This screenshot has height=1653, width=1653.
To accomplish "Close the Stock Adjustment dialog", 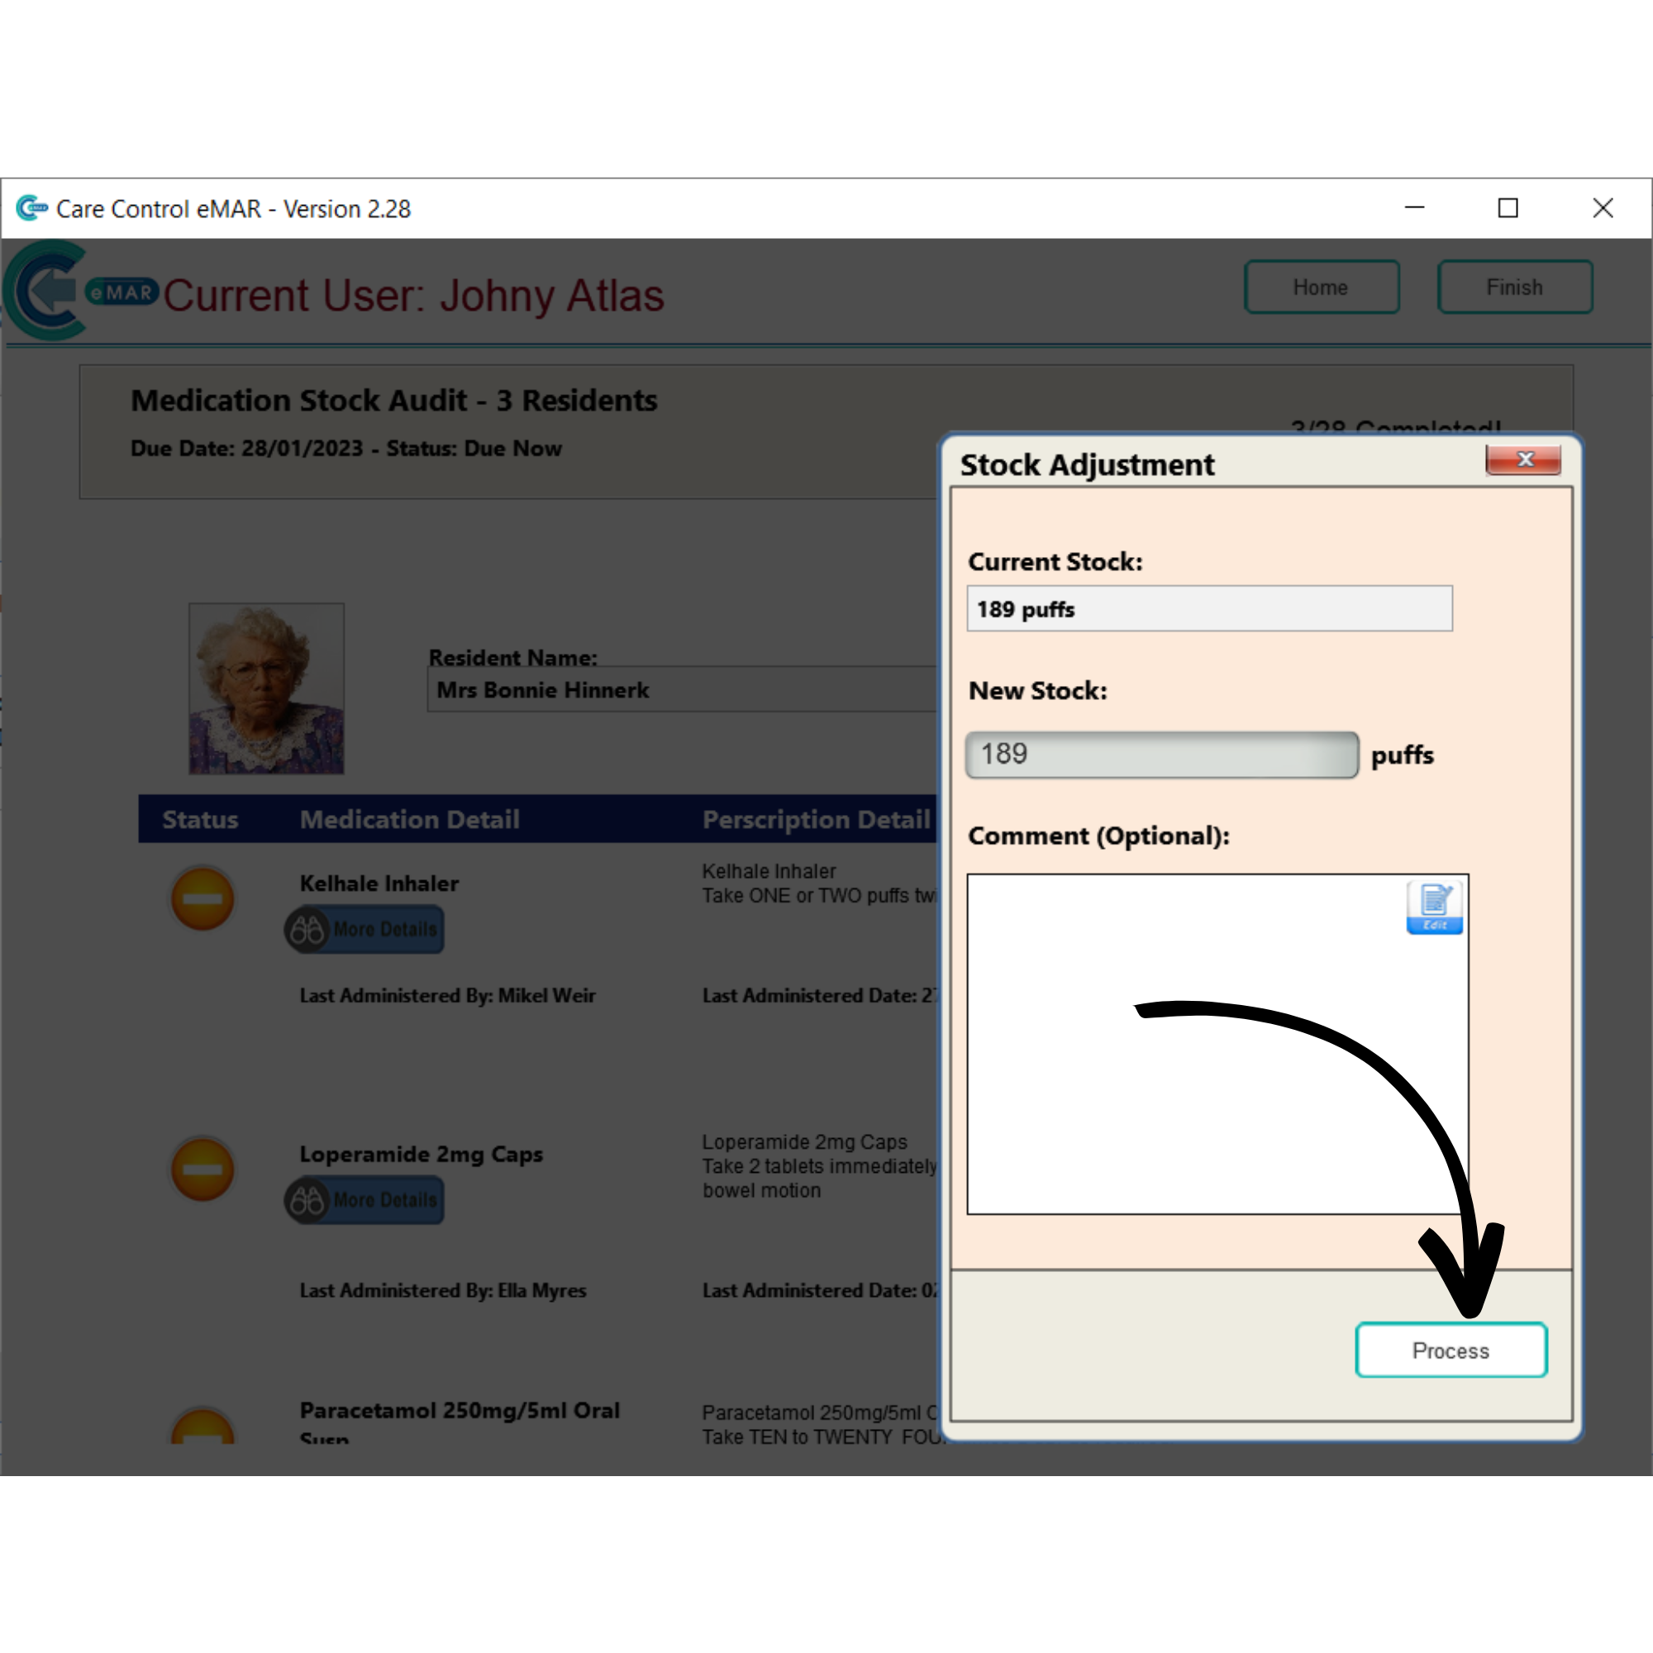I will (x=1523, y=460).
